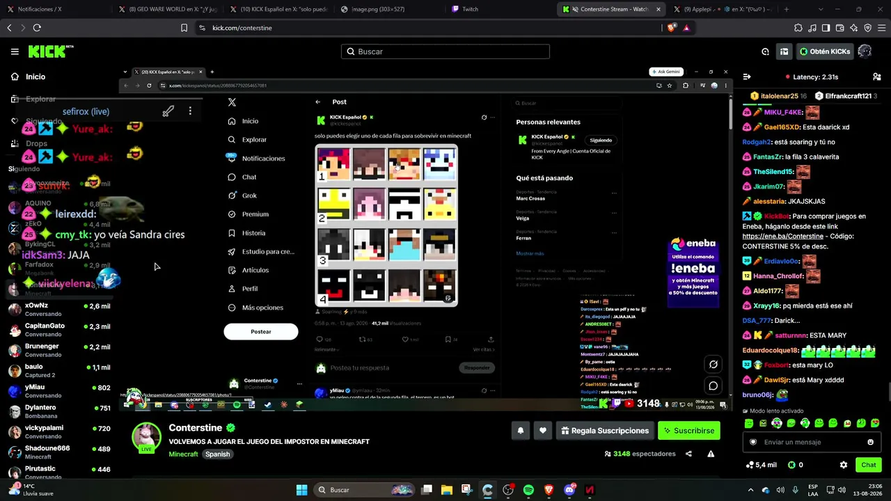Toggle the browser sidebar panel

point(826,28)
